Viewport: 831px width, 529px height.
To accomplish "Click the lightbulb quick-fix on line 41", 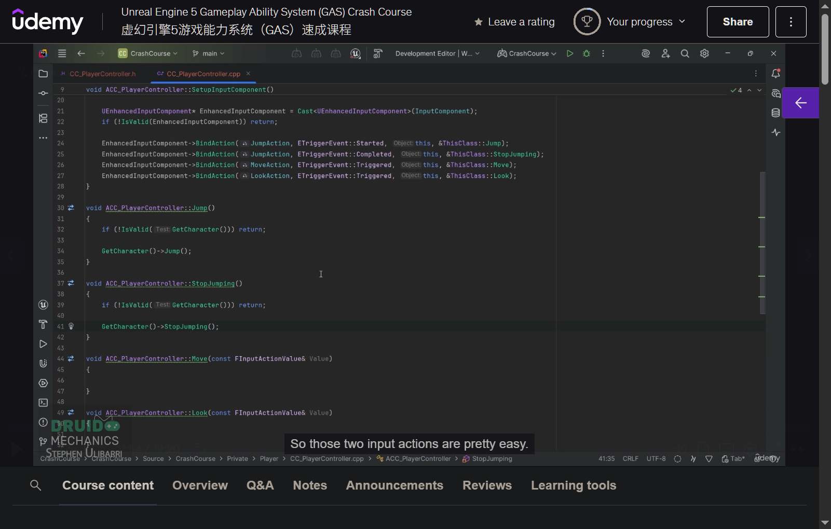I will coord(71,327).
